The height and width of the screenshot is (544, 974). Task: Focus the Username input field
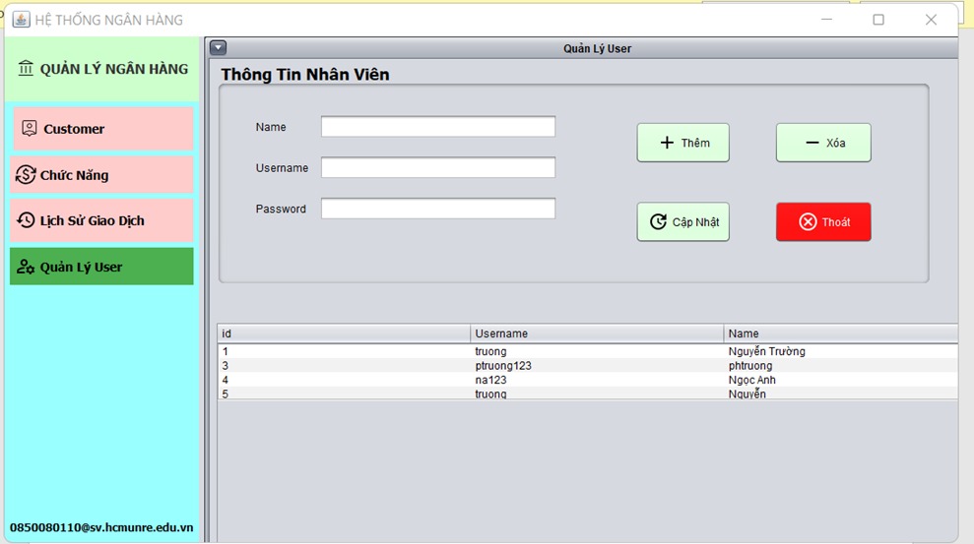(438, 167)
